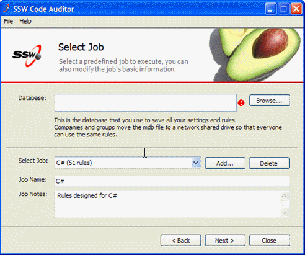
Task: Click the Close button at bottom
Action: [x=270, y=241]
